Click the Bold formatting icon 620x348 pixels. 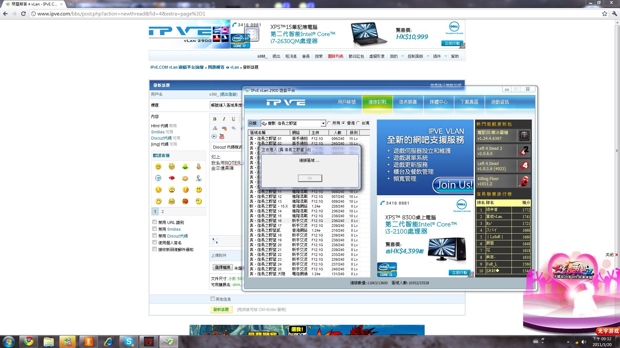(x=215, y=119)
